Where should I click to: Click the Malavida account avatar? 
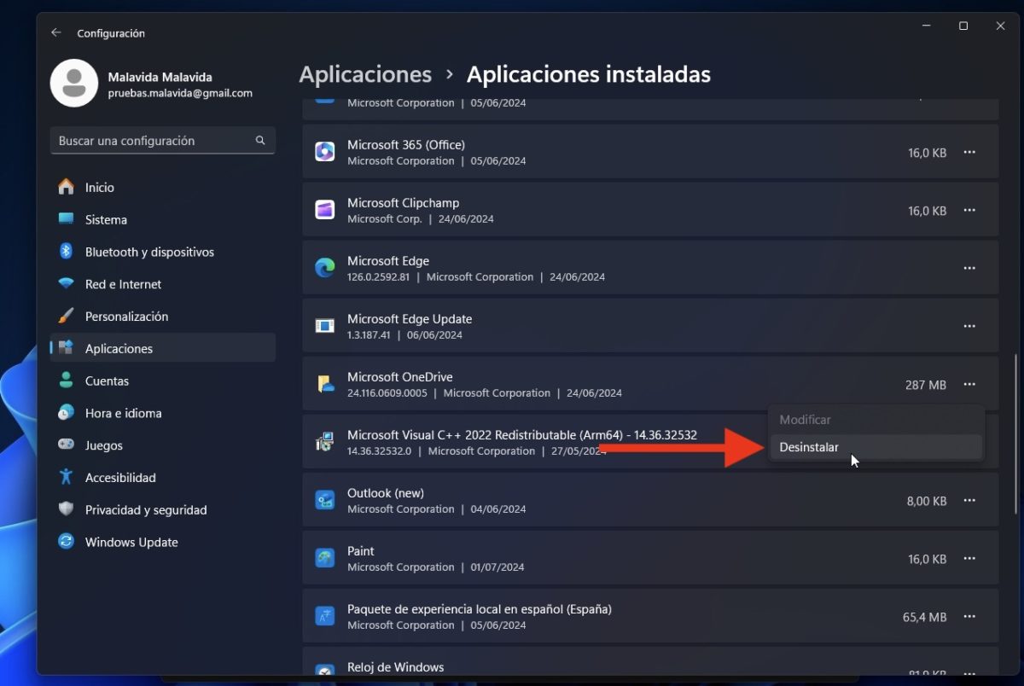pos(74,83)
